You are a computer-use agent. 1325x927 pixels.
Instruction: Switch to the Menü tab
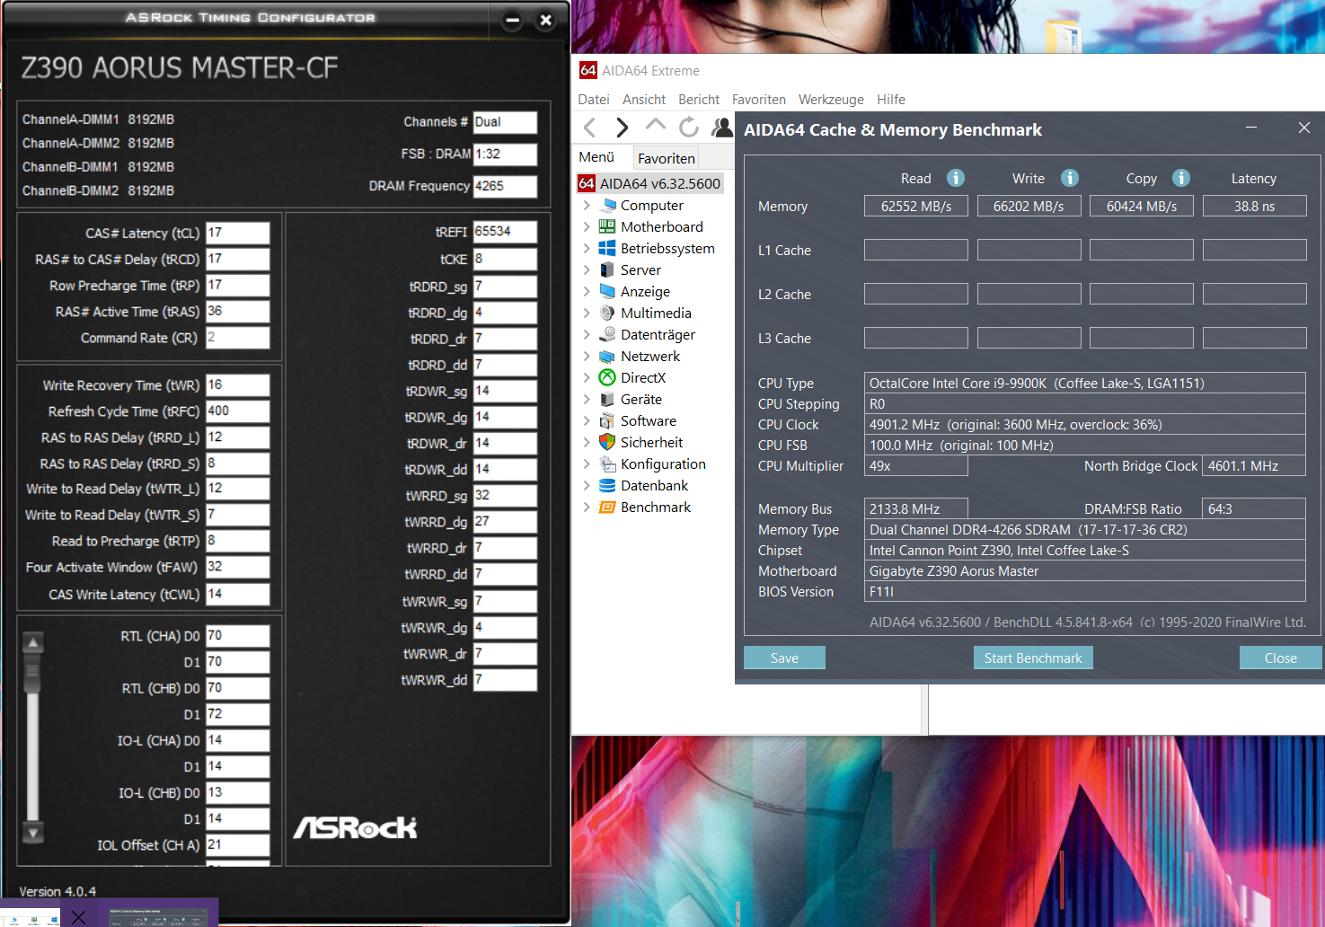point(597,157)
